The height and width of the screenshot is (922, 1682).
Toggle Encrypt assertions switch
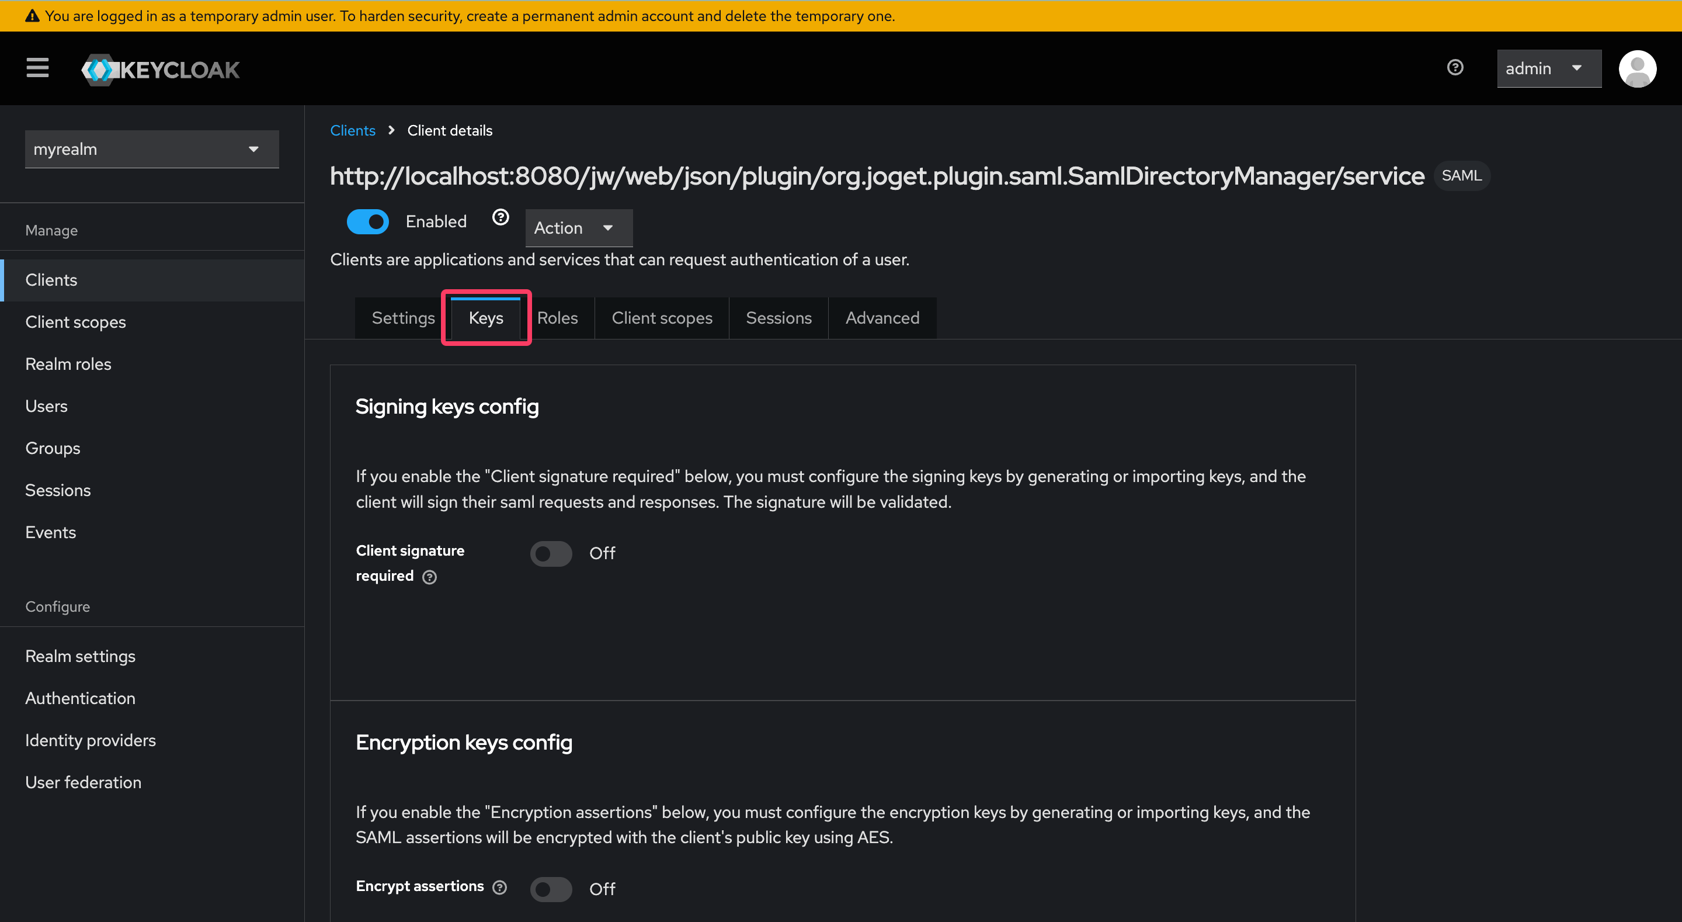pyautogui.click(x=551, y=889)
